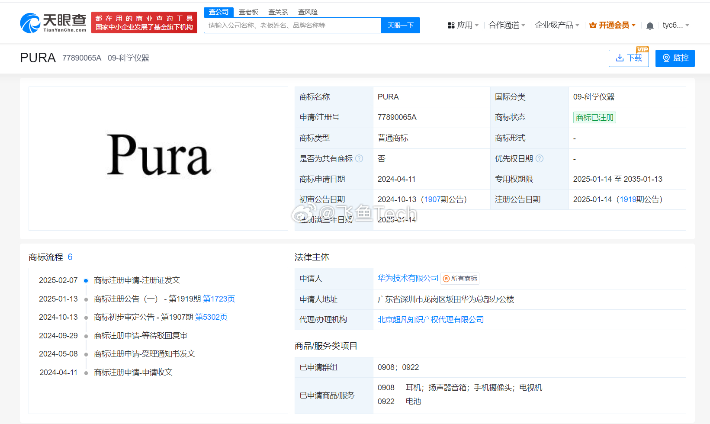
Task: Click the applicant address 广东省深圳市龙岗区 text
Action: tap(446, 299)
